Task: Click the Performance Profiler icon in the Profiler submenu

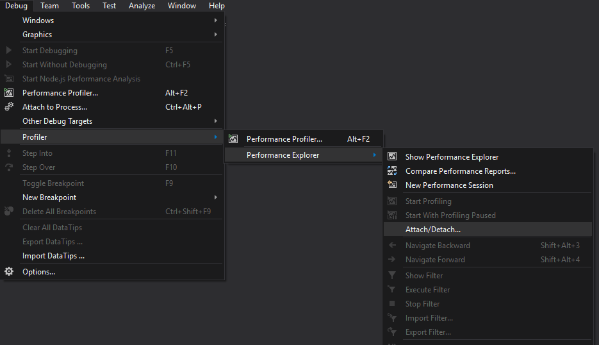Action: (x=233, y=139)
